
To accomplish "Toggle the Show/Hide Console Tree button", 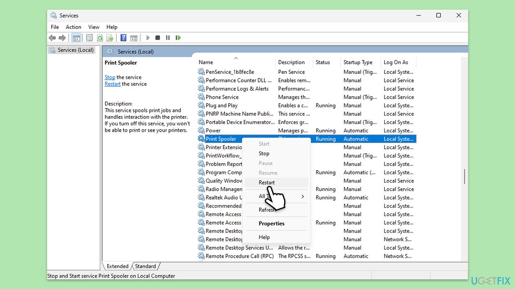I will [x=76, y=38].
